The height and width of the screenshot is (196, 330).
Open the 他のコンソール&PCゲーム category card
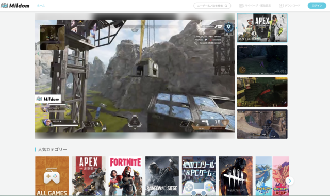point(199,176)
